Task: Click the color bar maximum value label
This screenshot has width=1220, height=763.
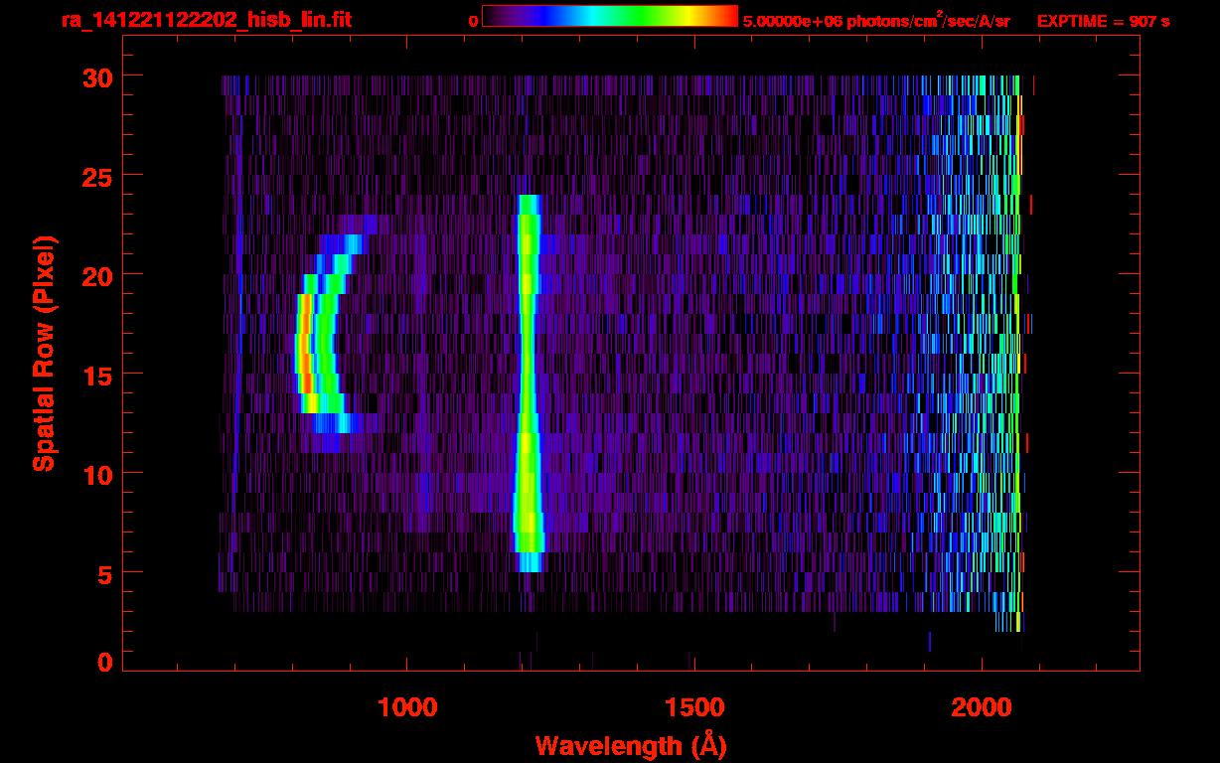Action: click(x=876, y=21)
